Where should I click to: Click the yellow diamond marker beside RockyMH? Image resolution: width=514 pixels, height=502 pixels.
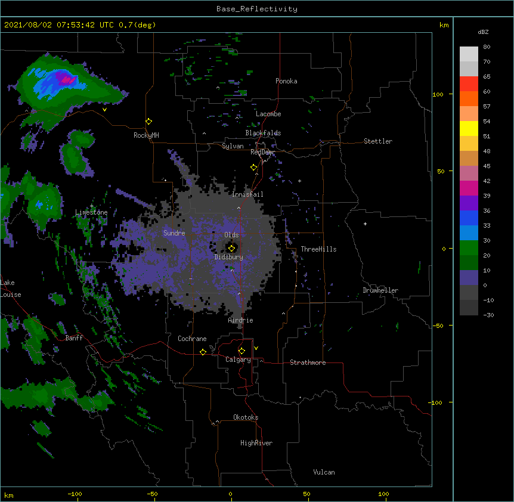(x=148, y=122)
